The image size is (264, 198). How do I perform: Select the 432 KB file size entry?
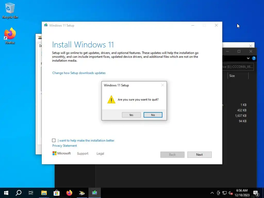tap(242, 110)
